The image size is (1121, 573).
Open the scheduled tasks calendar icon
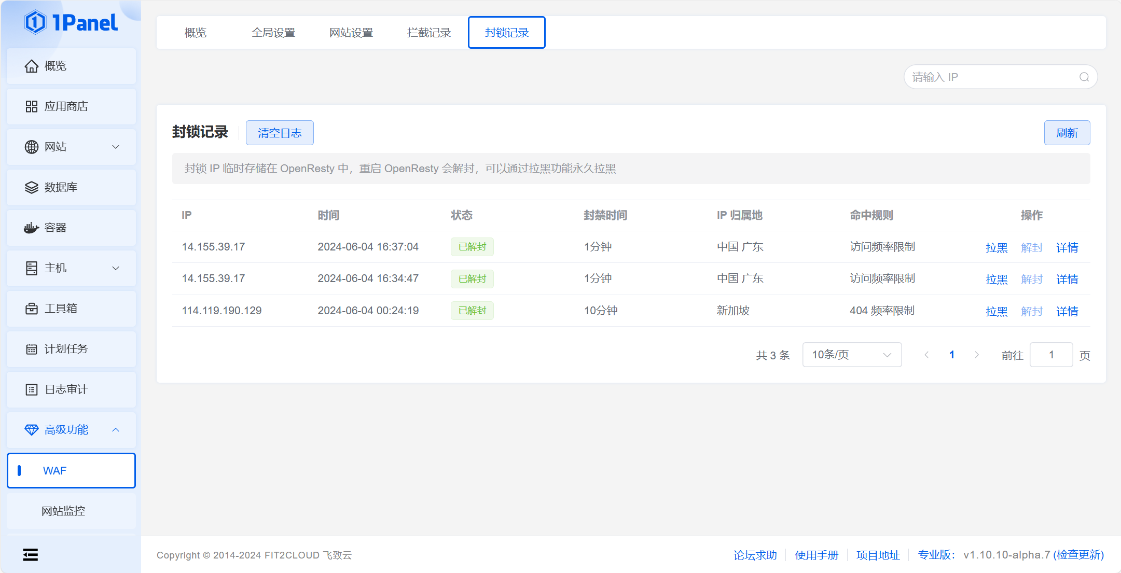tap(31, 349)
